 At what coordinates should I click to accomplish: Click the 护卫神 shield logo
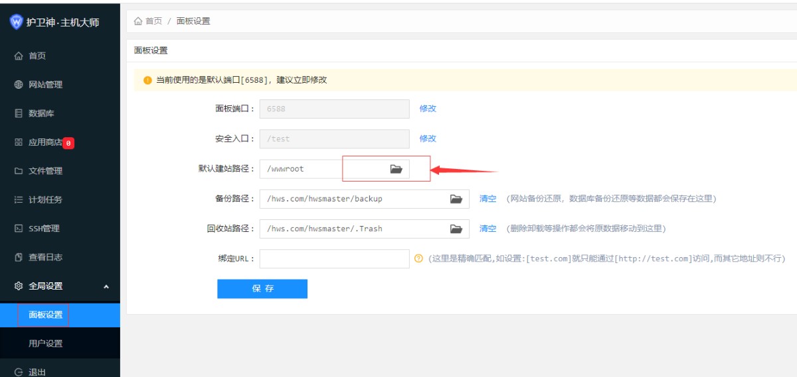click(x=16, y=22)
